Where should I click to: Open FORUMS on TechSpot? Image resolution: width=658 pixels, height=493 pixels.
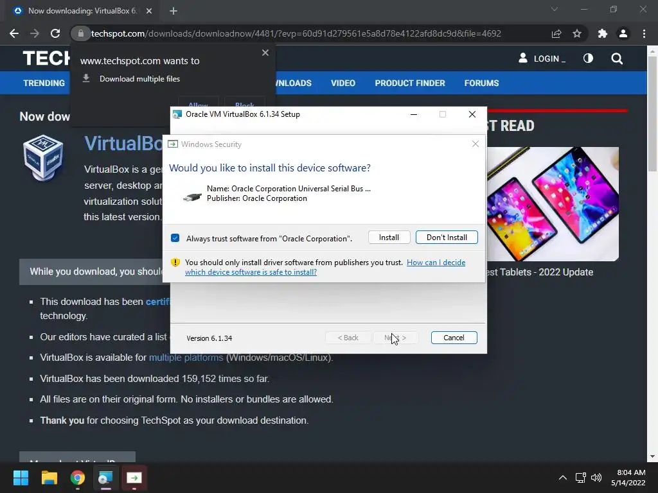481,83
